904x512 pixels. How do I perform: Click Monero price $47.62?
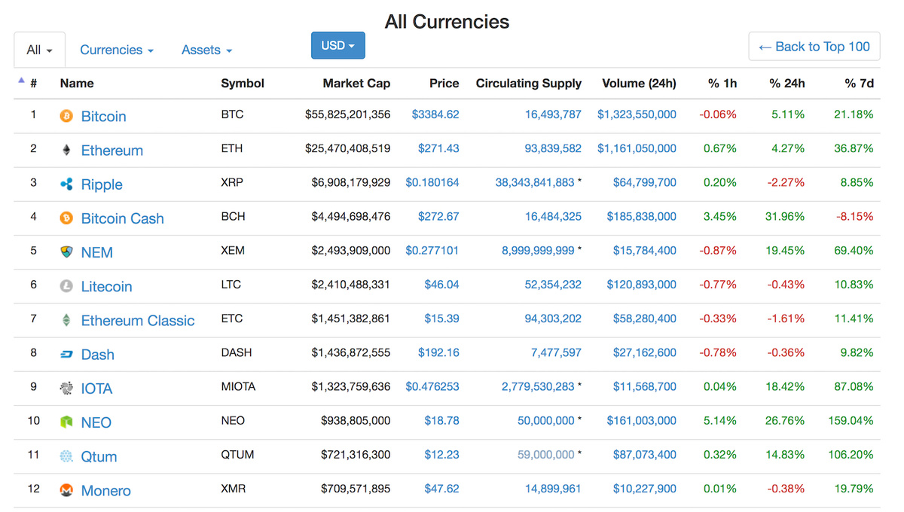point(441,489)
